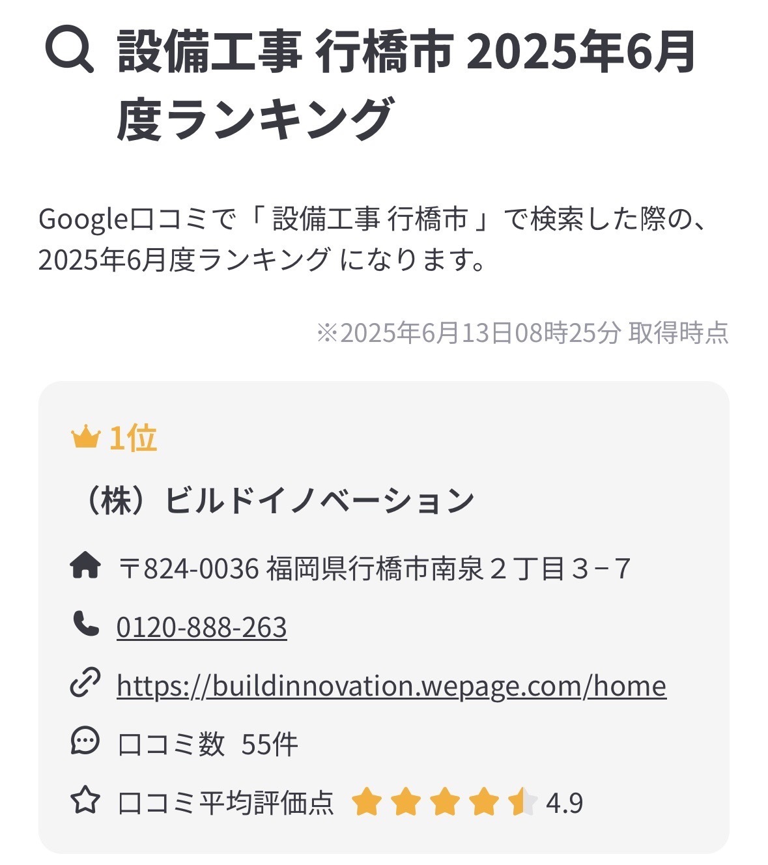Click the chain link URL icon

[x=85, y=683]
